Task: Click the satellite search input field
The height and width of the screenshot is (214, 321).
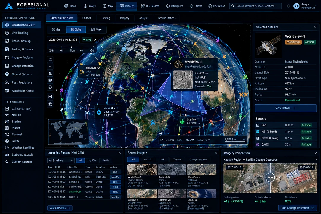Action: 255,6
